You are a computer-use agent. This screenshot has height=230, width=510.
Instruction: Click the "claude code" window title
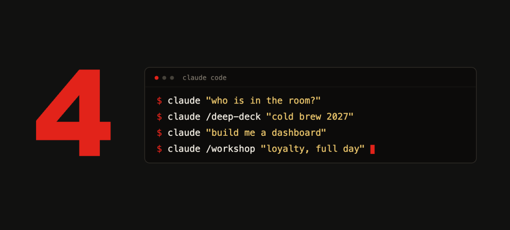tap(204, 78)
